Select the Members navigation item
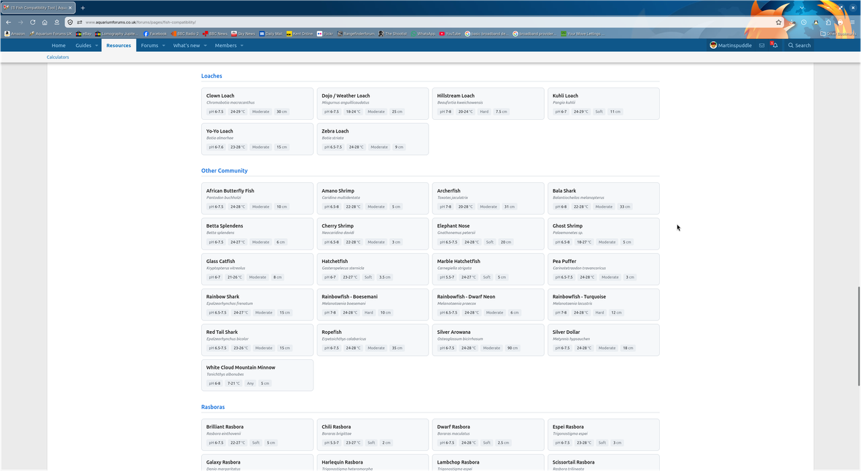 pyautogui.click(x=225, y=45)
